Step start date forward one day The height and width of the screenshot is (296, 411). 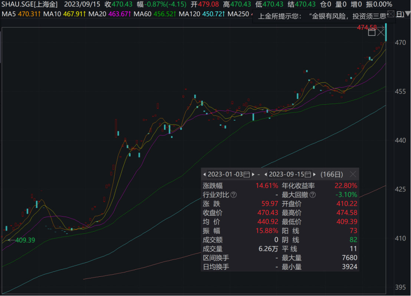tap(253, 174)
